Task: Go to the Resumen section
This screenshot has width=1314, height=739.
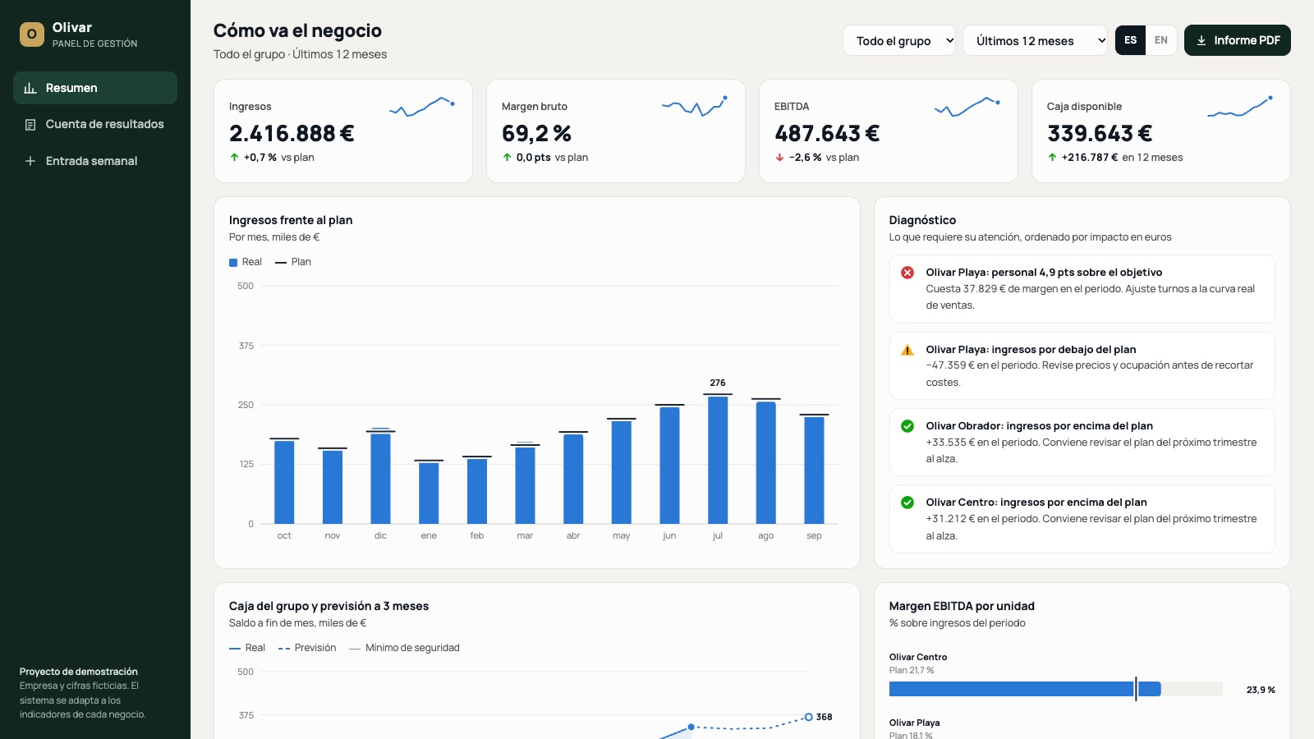Action: click(95, 88)
